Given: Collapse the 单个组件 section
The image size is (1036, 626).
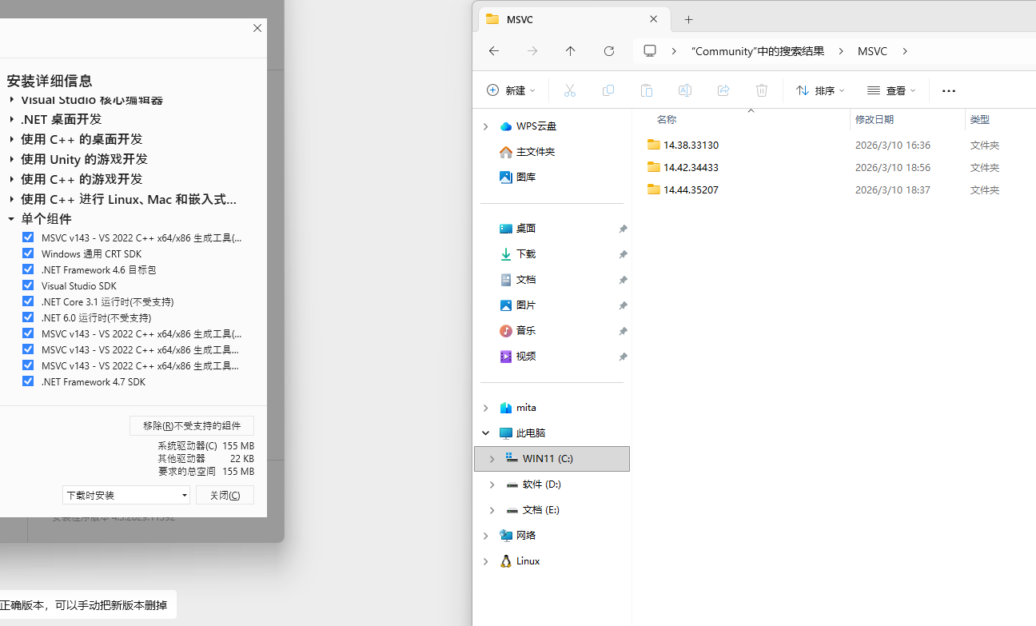Looking at the screenshot, I should 12,219.
